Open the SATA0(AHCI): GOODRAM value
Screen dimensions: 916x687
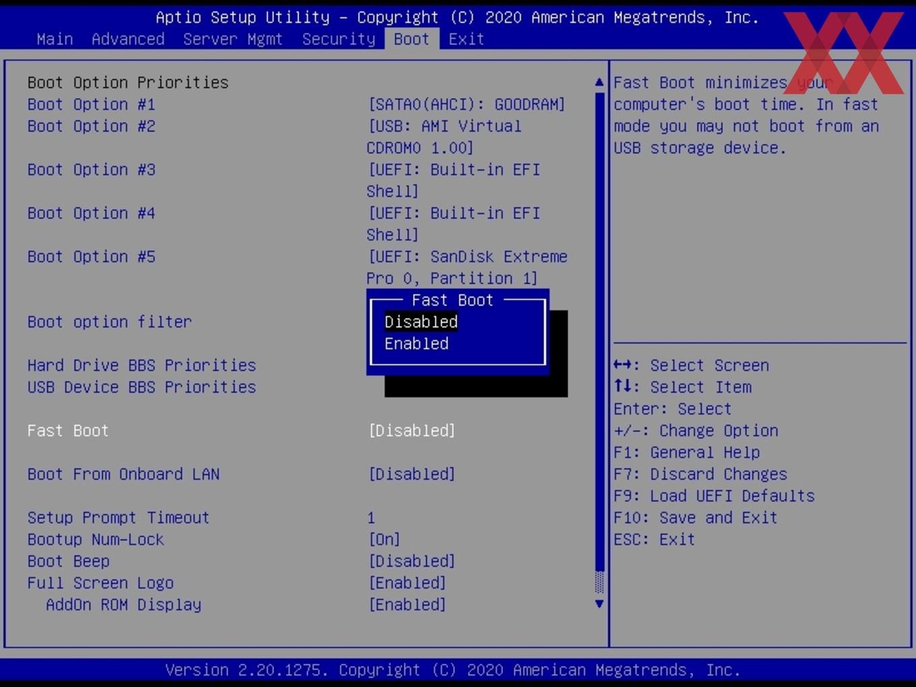click(467, 104)
